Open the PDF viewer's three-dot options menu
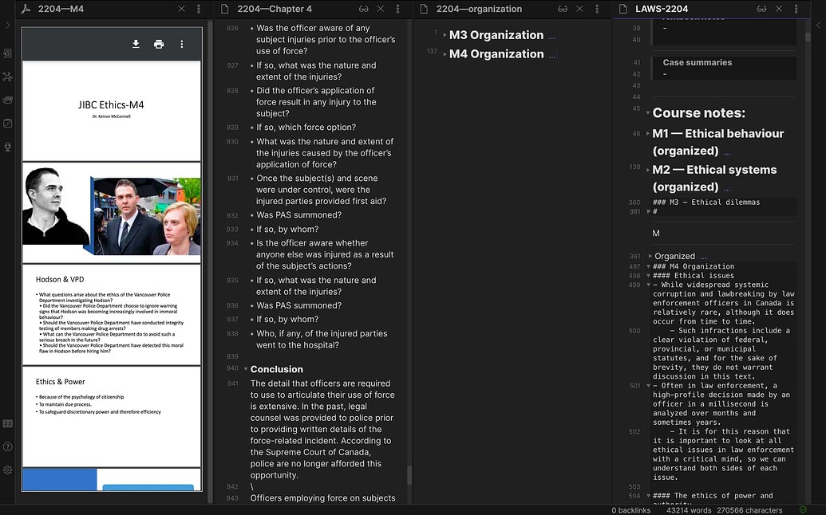The width and height of the screenshot is (826, 515). point(181,44)
